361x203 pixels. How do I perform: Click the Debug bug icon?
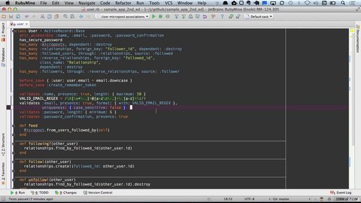tap(160, 16)
